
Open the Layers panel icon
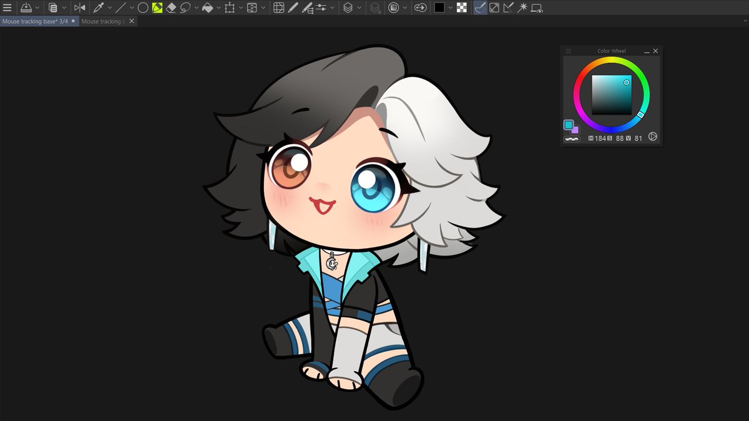coord(349,7)
